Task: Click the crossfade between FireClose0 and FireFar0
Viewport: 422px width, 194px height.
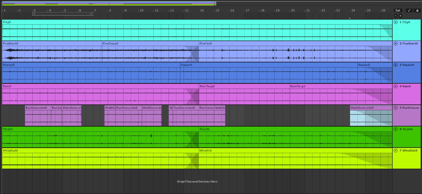Action: coord(192,54)
